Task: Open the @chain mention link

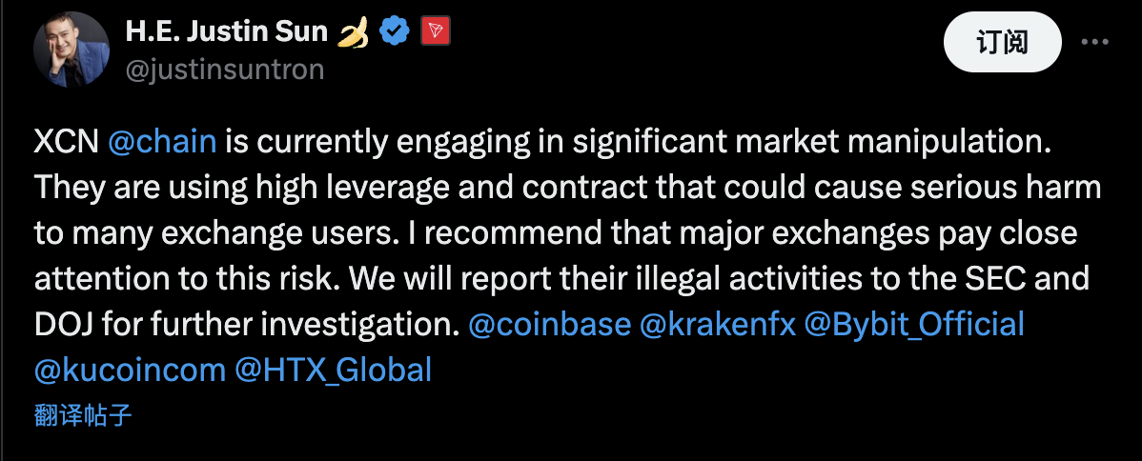Action: (163, 142)
